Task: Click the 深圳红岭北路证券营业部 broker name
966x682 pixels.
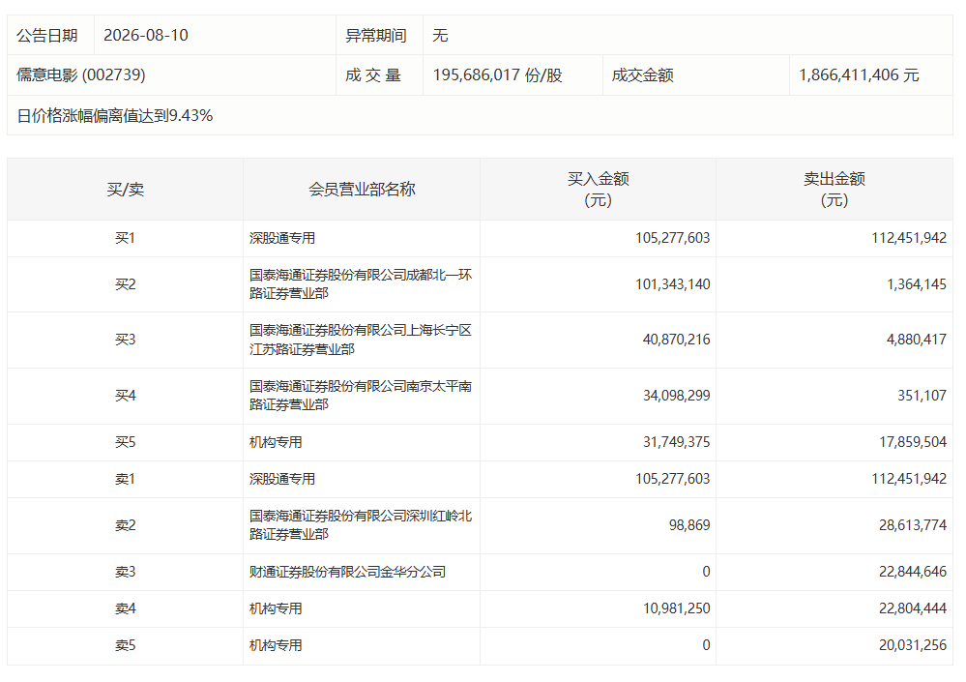Action: [x=361, y=525]
